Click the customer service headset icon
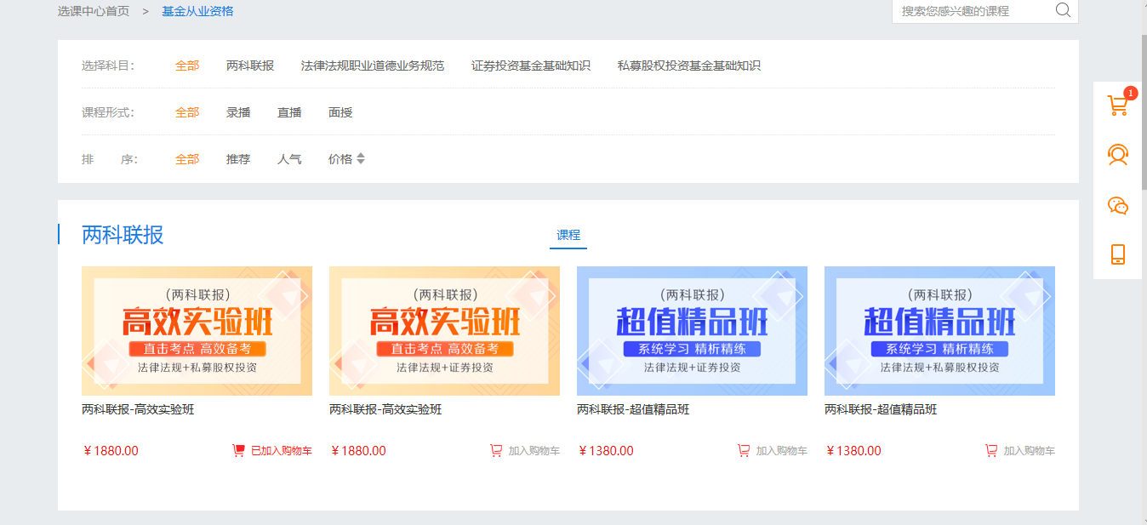Screen dimensions: 1147x525 [1117, 155]
